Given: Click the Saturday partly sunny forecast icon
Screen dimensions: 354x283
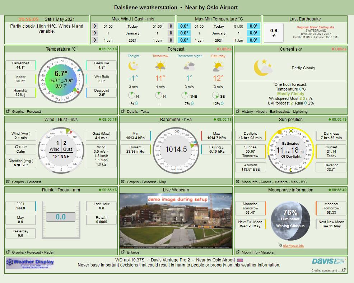Looking at the screenshot, I should [x=218, y=67].
